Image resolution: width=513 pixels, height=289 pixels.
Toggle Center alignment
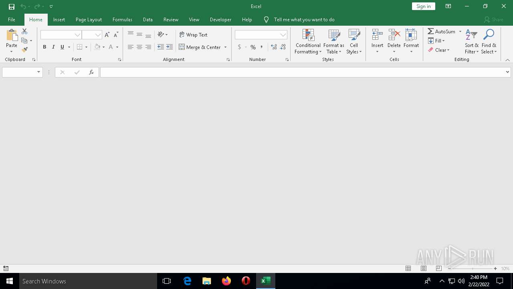click(x=139, y=47)
